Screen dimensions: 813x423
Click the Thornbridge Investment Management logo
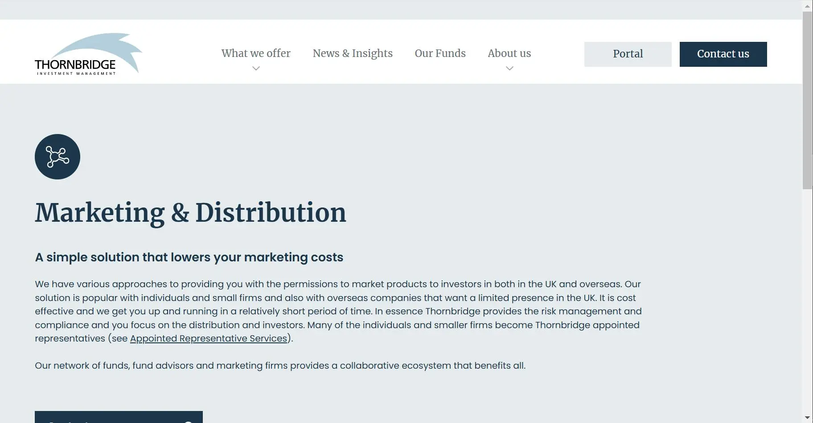click(88, 54)
